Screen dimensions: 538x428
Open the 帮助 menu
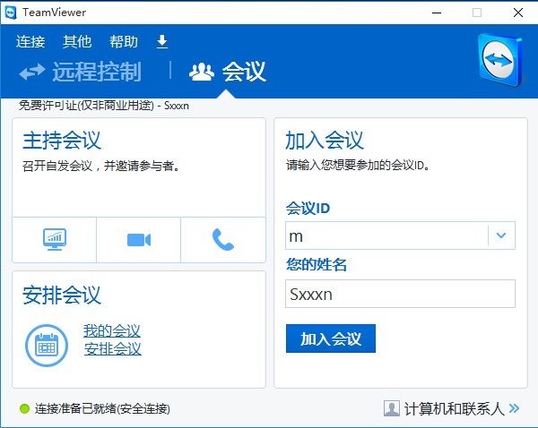(124, 42)
